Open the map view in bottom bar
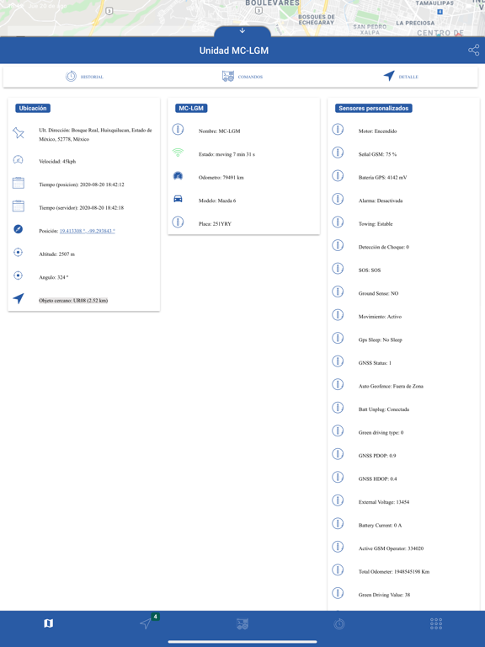This screenshot has width=485, height=647. [48, 623]
